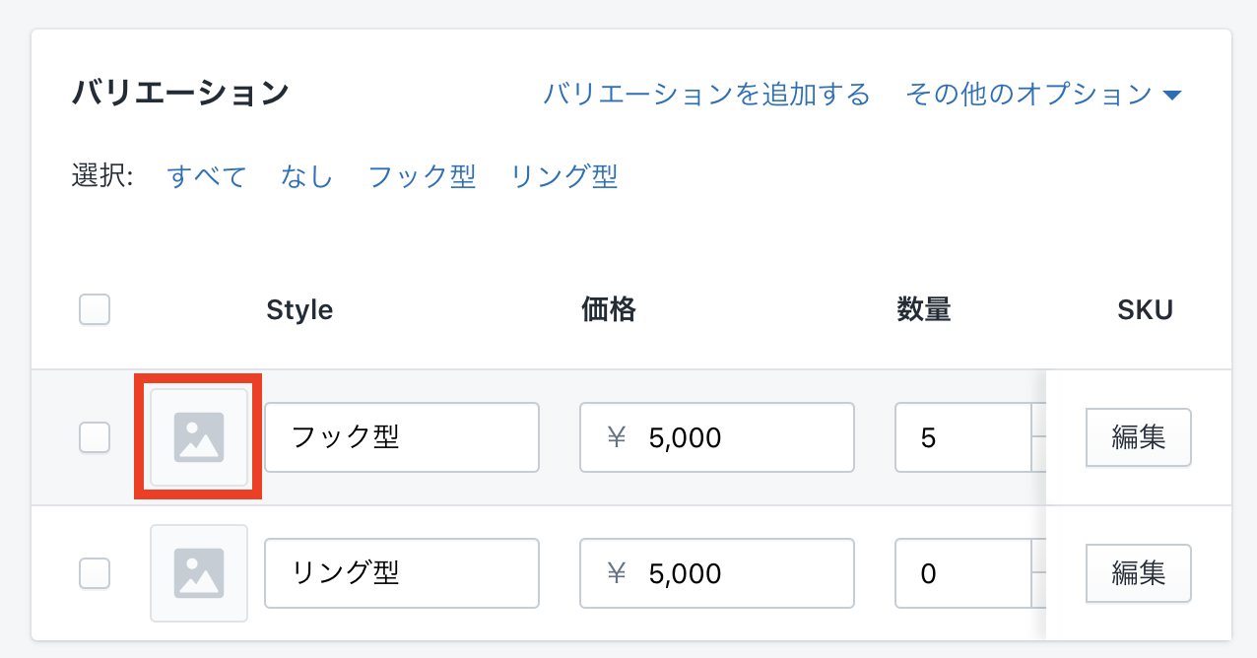Check the フック型 variant row checkbox
The height and width of the screenshot is (658, 1257).
point(95,437)
